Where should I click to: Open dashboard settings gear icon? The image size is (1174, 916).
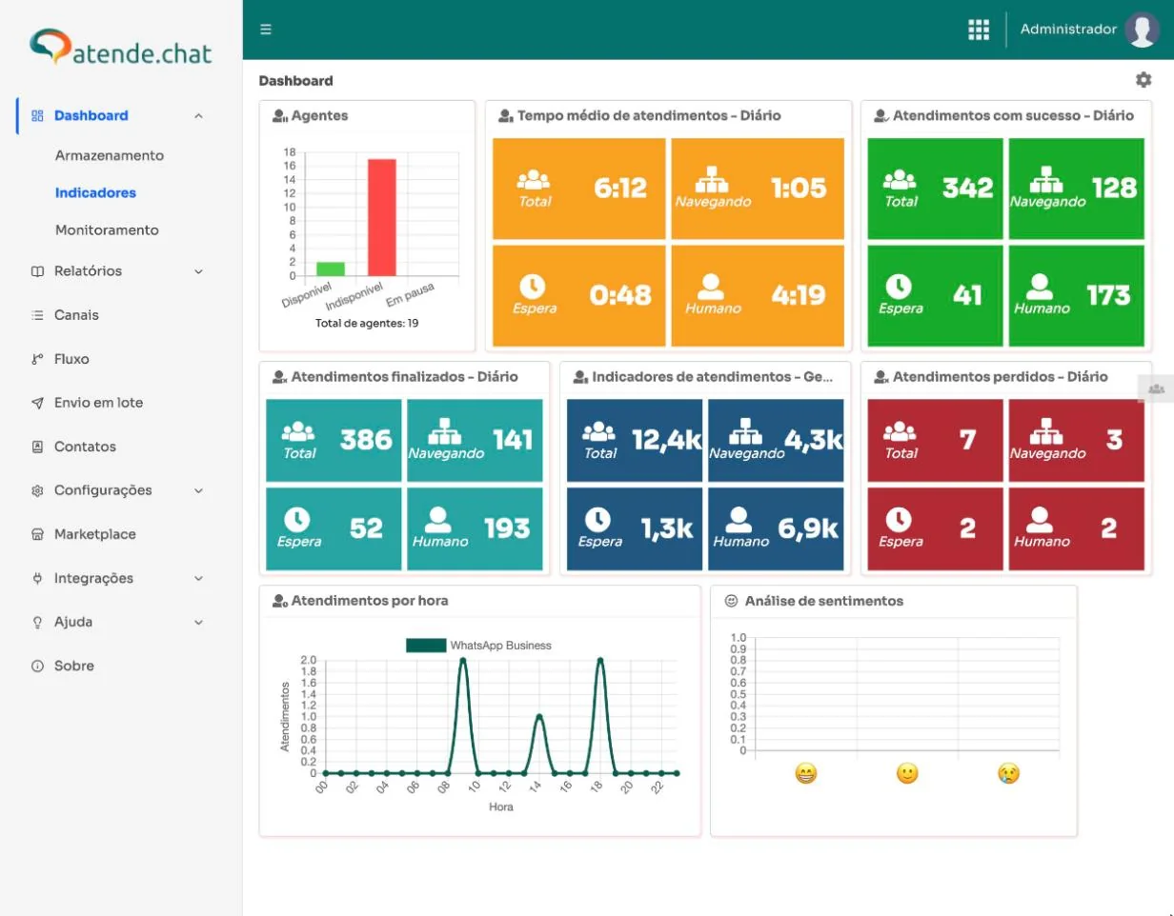tap(1144, 80)
